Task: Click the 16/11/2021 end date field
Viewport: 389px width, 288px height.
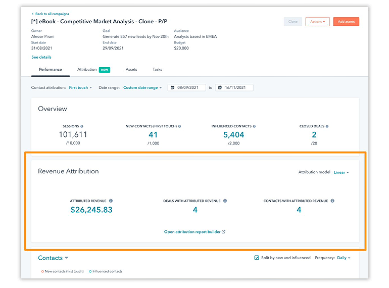Action: coord(234,87)
